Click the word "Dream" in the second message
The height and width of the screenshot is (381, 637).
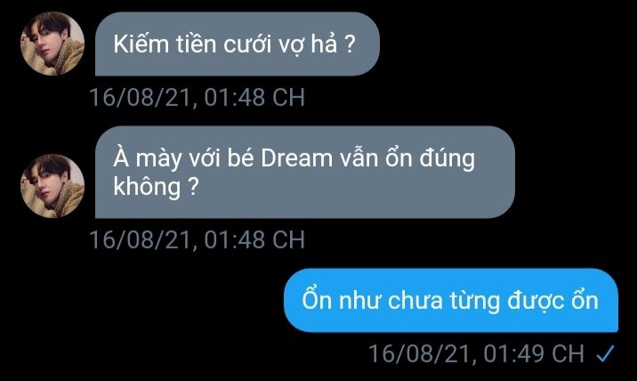click(296, 158)
